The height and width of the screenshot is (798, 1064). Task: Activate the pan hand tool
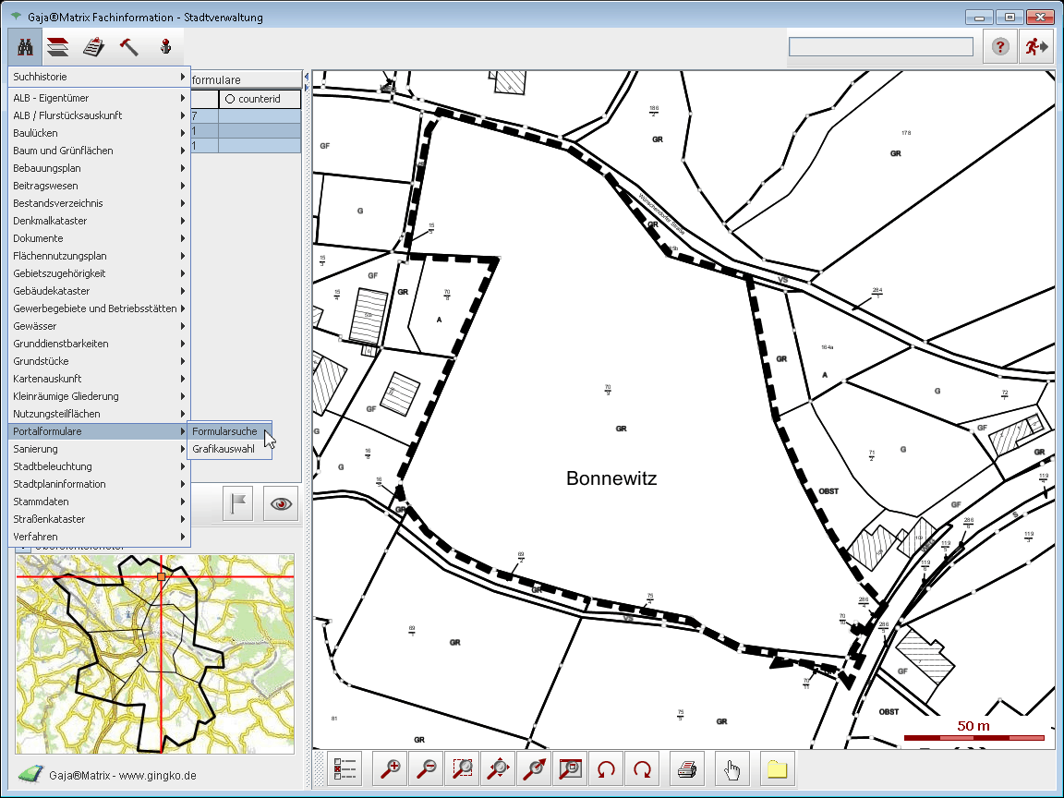pos(732,768)
